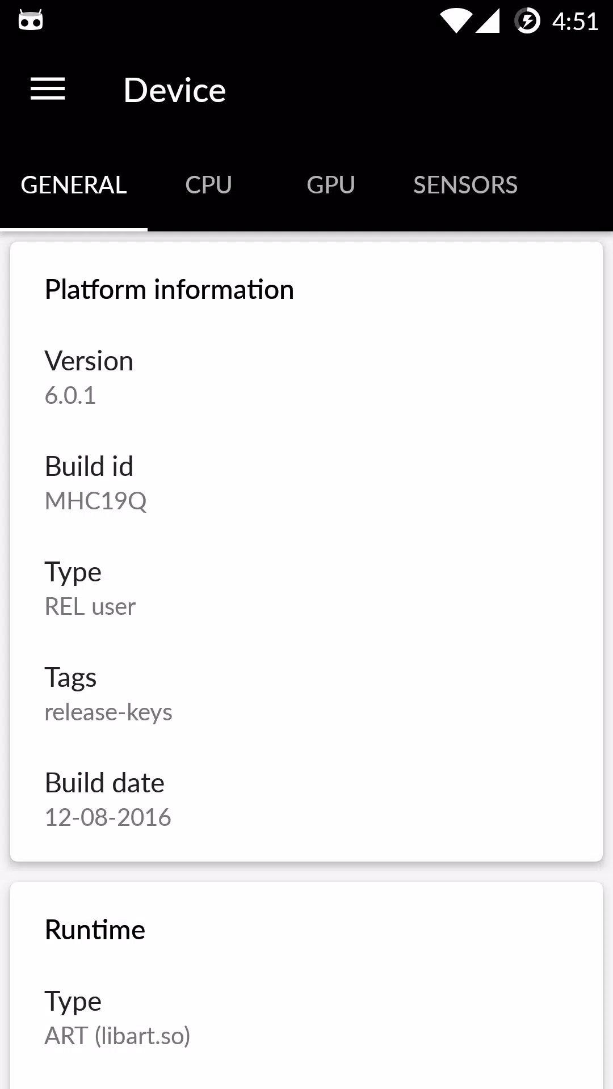Switch to the GPU tab
The height and width of the screenshot is (1089, 613).
click(x=331, y=185)
